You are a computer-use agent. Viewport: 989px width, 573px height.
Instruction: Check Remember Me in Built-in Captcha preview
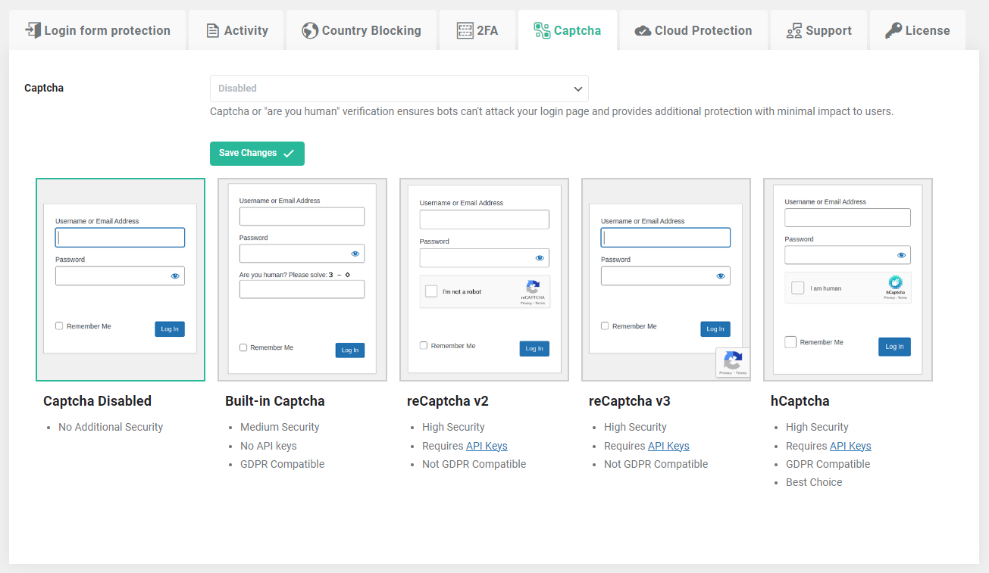coord(243,347)
